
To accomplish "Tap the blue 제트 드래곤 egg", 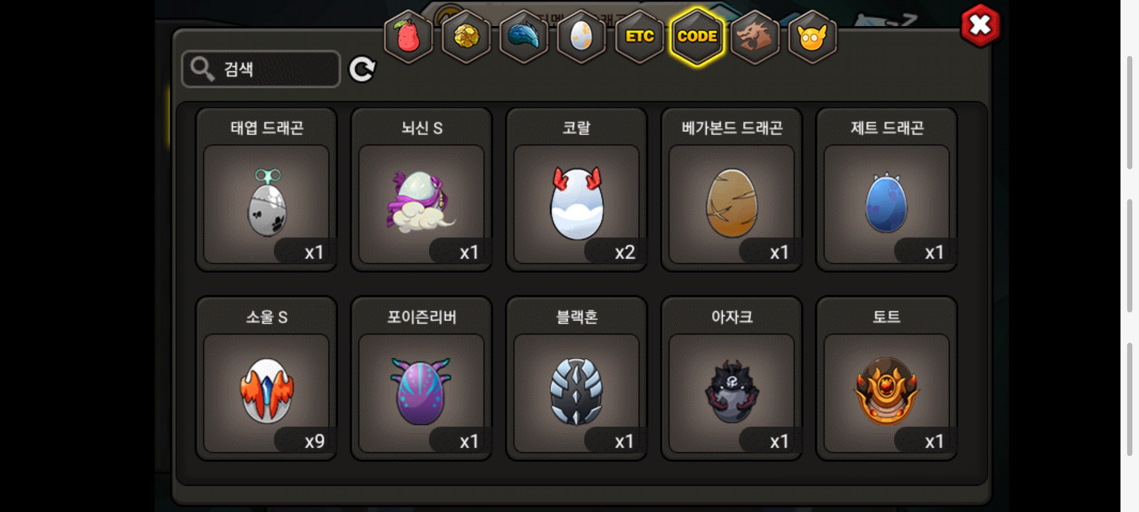I will (887, 190).
